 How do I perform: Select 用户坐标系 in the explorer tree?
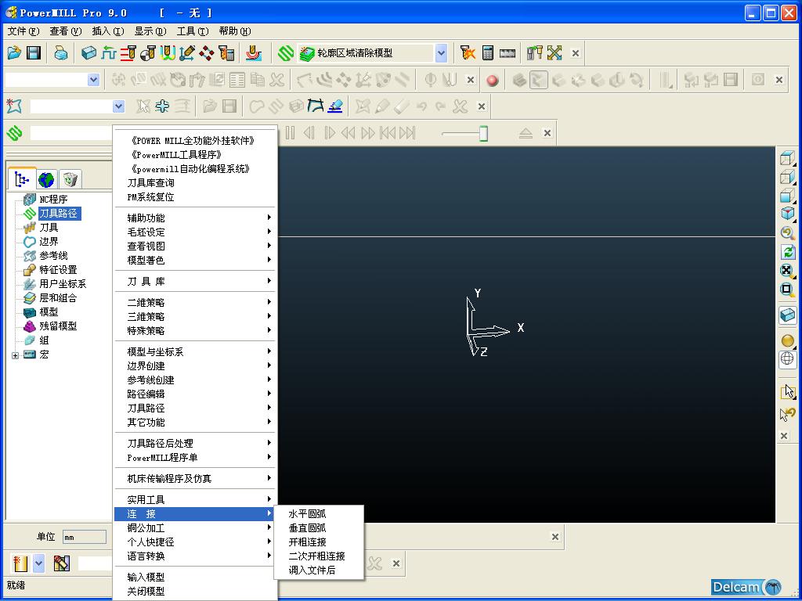[63, 283]
